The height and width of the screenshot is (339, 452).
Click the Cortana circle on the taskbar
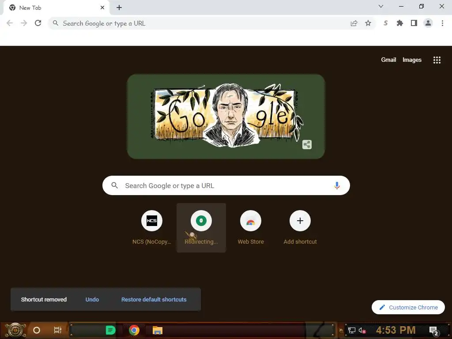(x=37, y=330)
